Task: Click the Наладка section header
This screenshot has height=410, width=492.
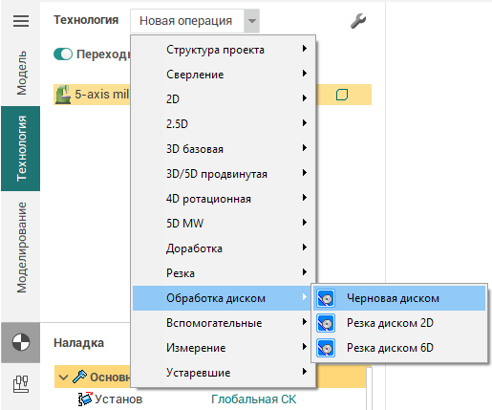Action: (x=78, y=343)
